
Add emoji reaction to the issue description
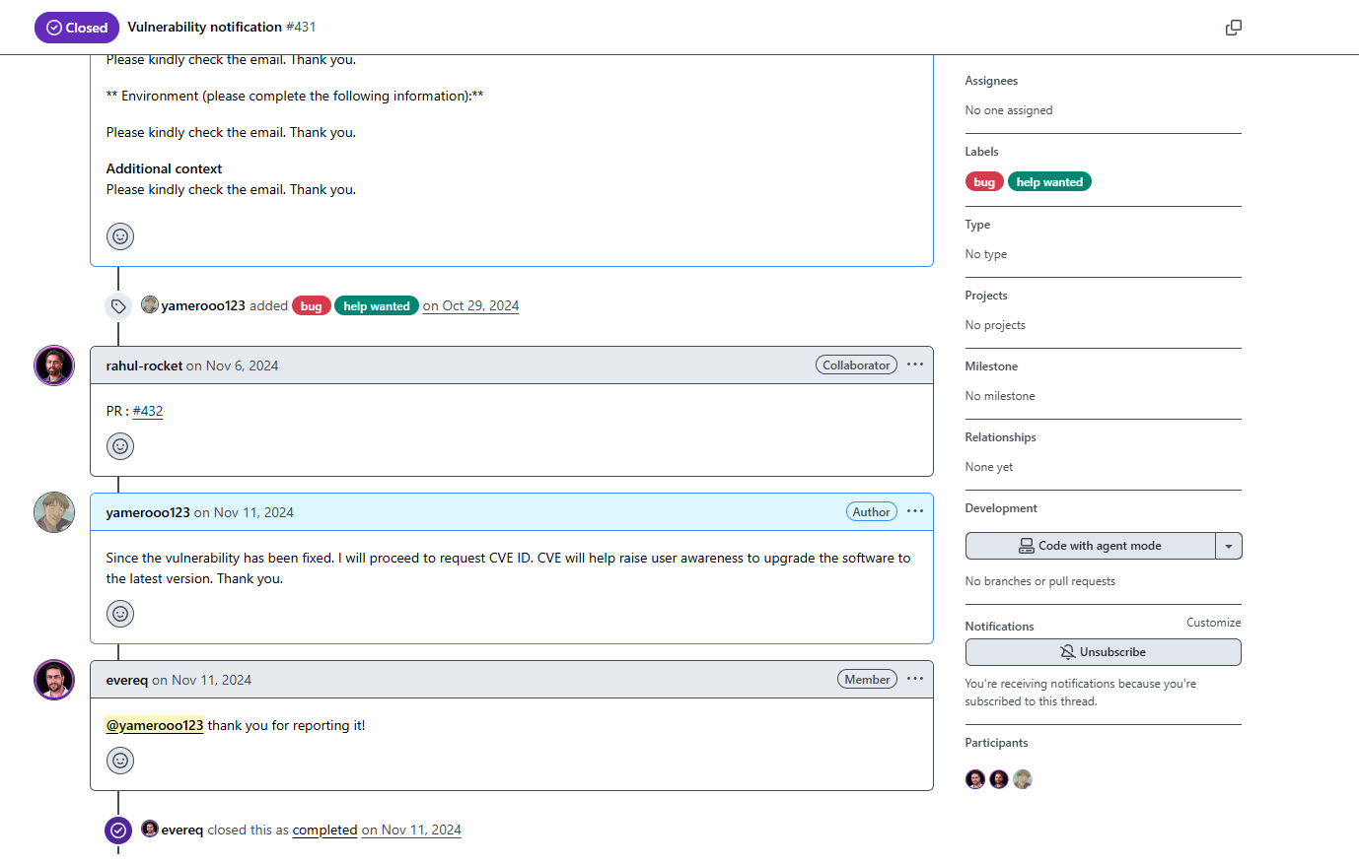(120, 236)
